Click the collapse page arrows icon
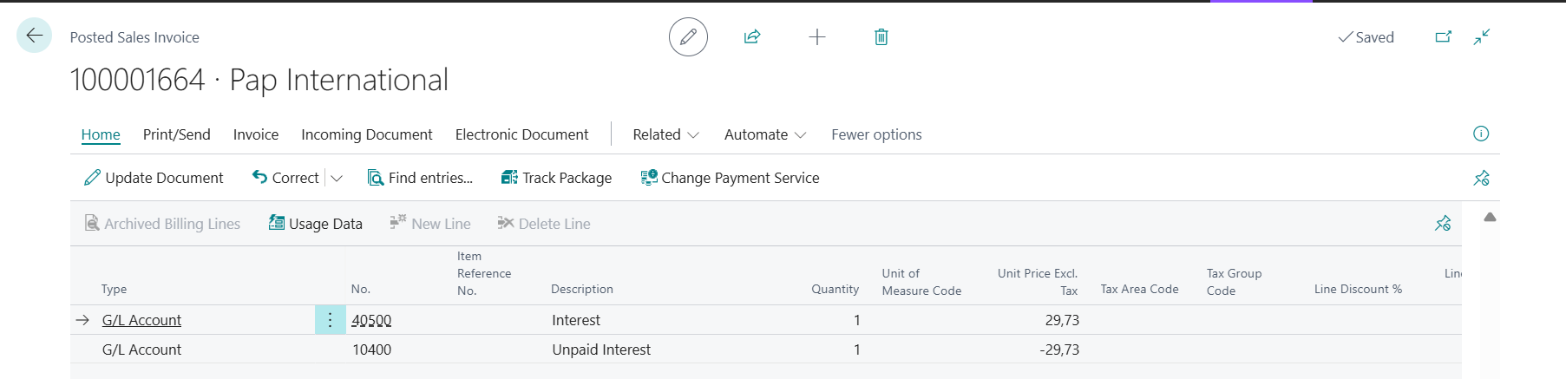The width and height of the screenshot is (1566, 379). coord(1482,37)
